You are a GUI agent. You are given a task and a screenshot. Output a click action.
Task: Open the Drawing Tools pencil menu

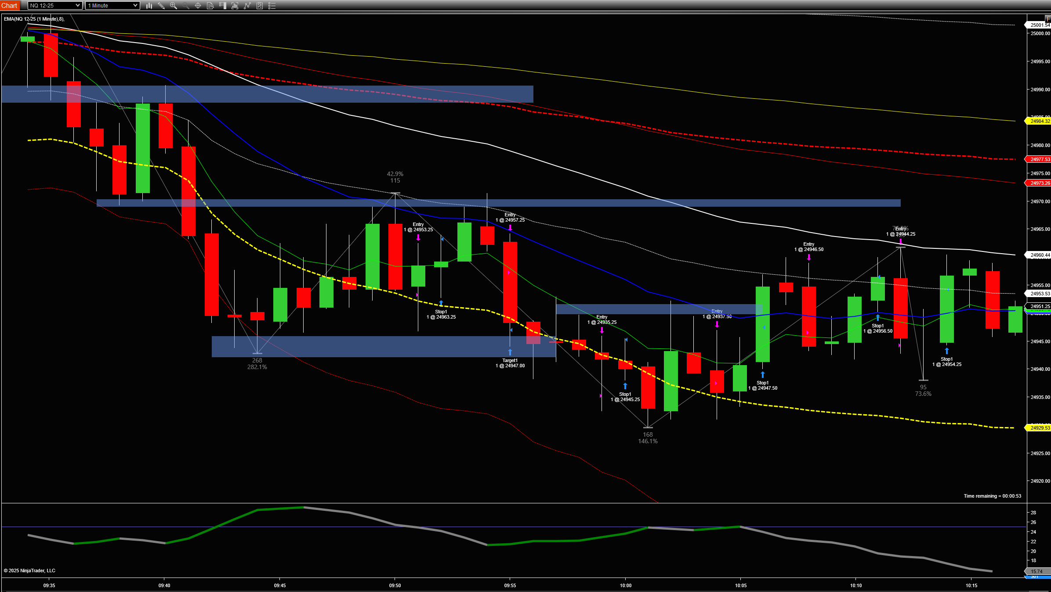click(161, 6)
